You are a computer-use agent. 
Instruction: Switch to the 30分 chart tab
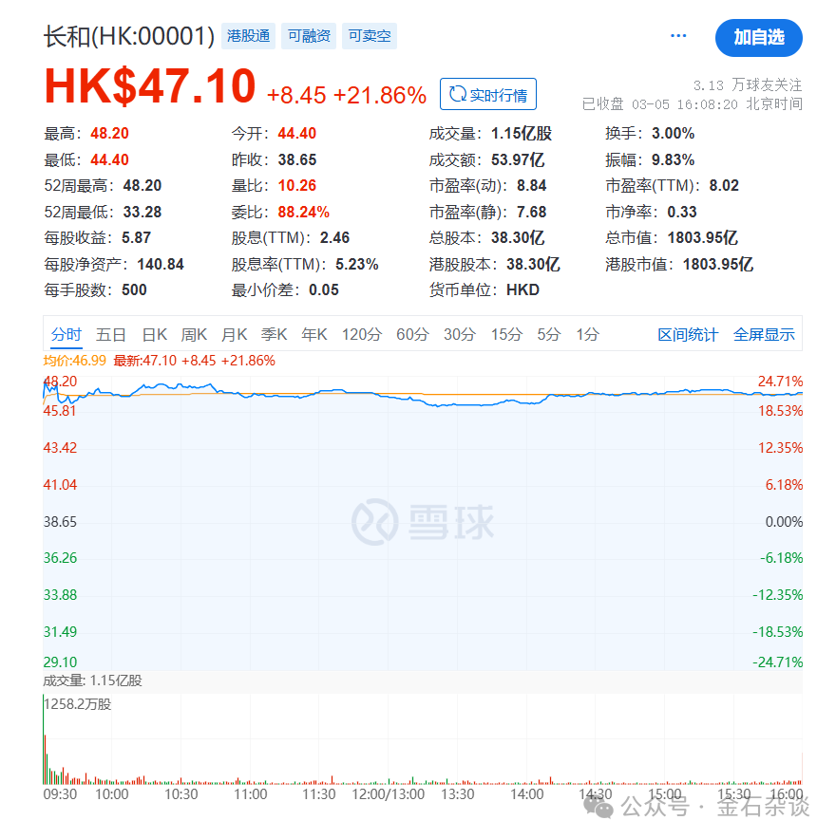coord(460,334)
